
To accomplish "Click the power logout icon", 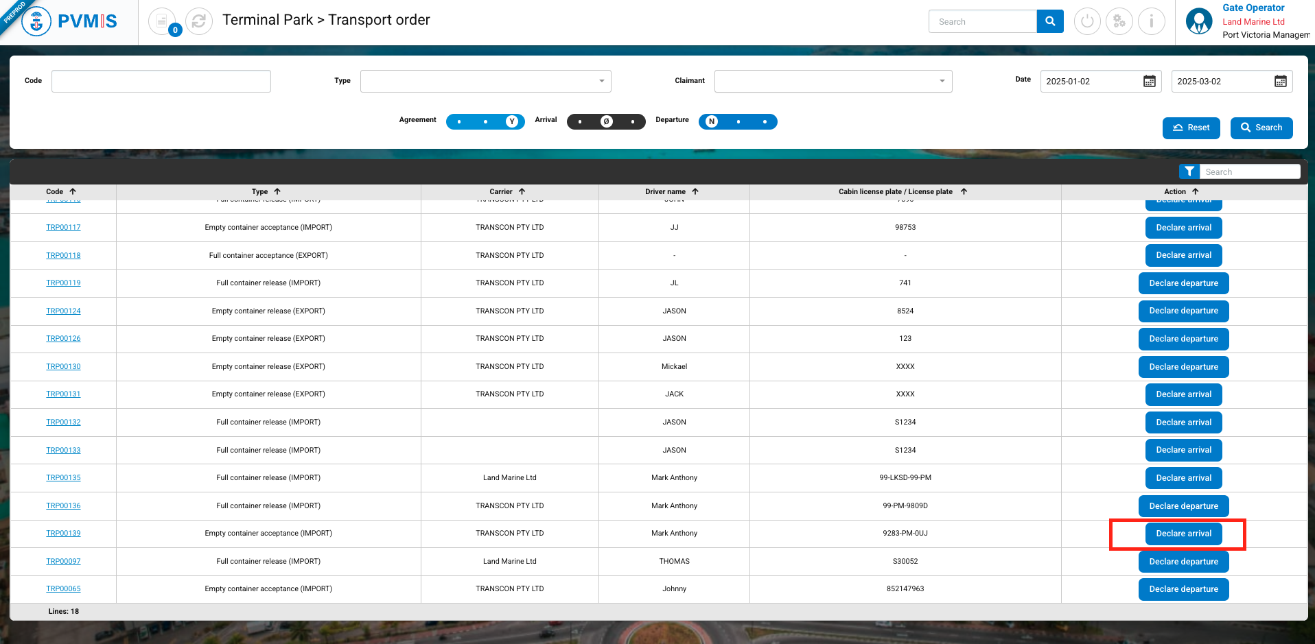I will [x=1086, y=22].
